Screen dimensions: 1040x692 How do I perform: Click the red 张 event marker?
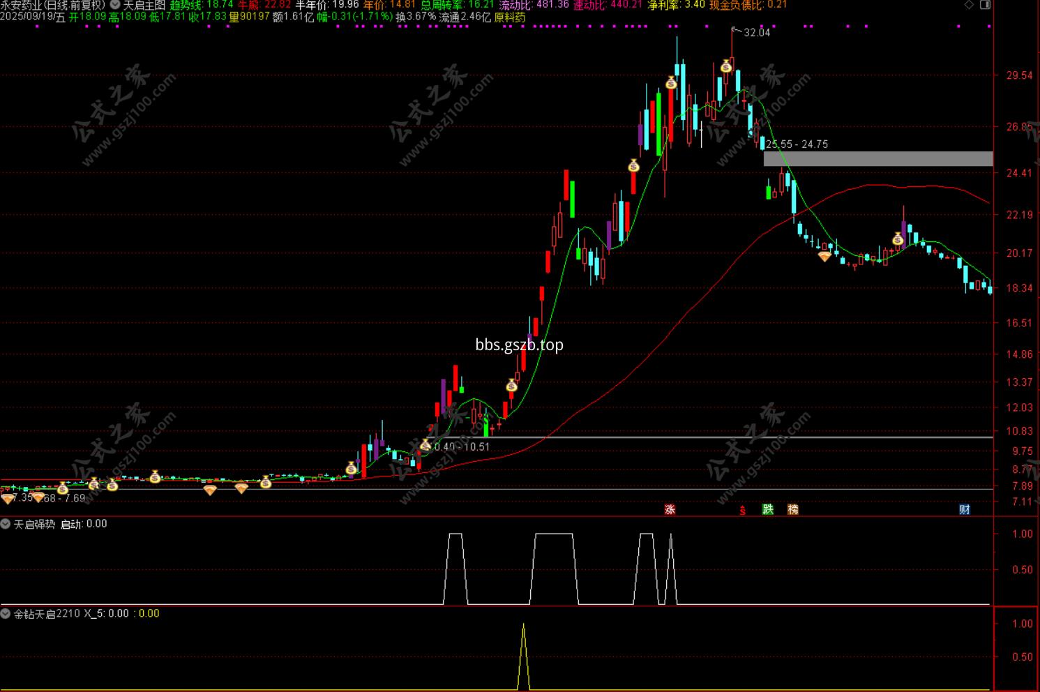670,509
